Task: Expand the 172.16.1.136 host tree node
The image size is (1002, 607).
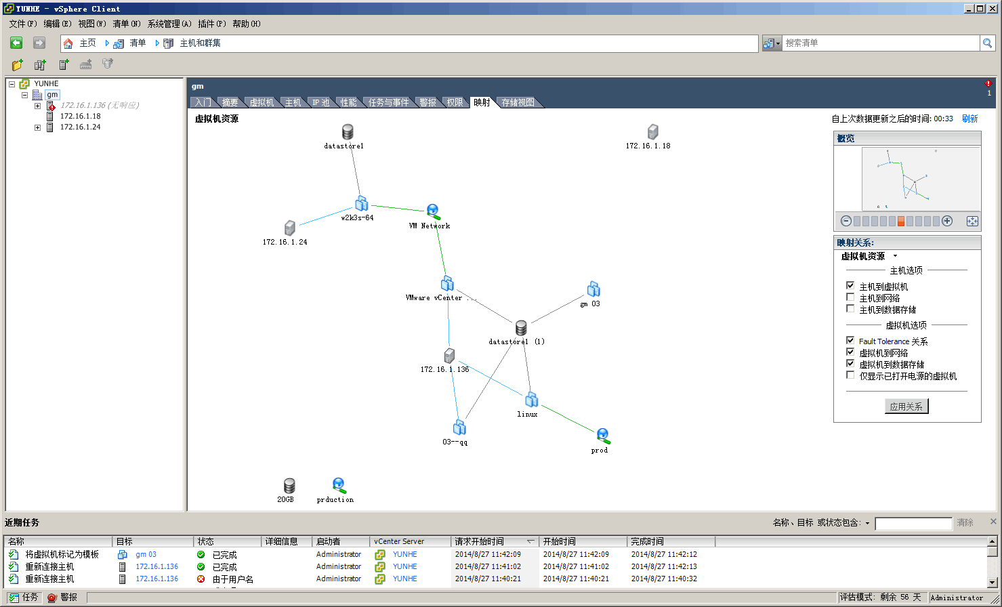Action: coord(37,106)
